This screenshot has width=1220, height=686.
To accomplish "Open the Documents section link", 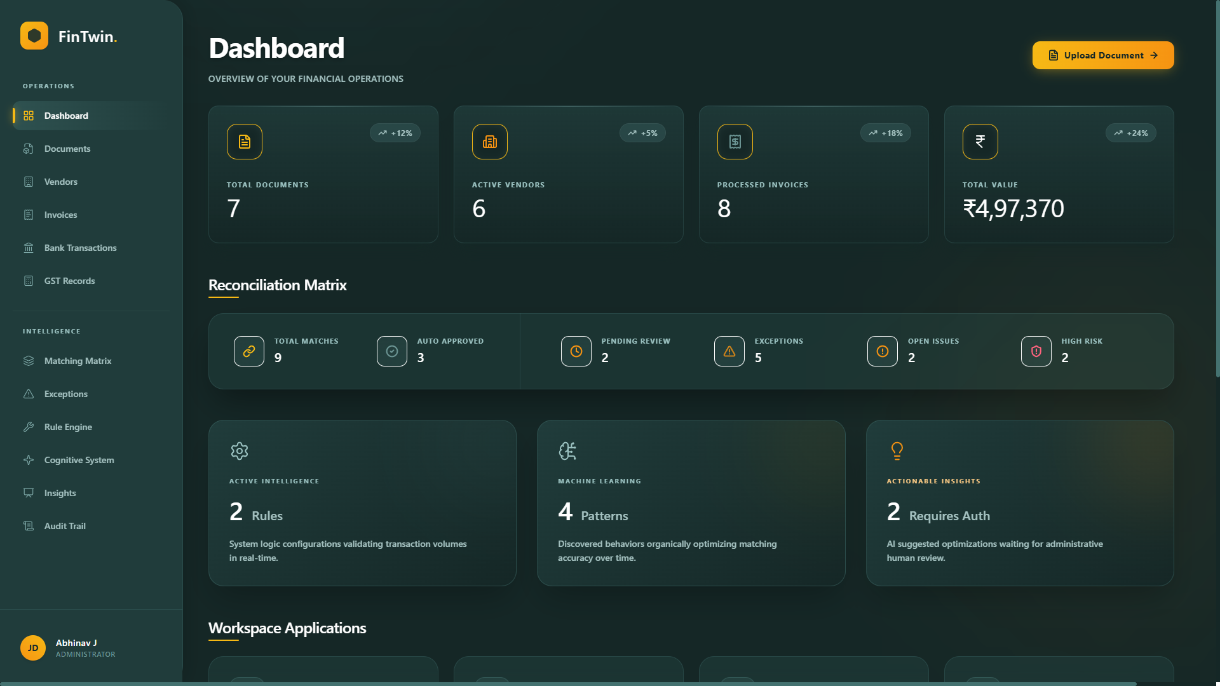I will click(67, 149).
